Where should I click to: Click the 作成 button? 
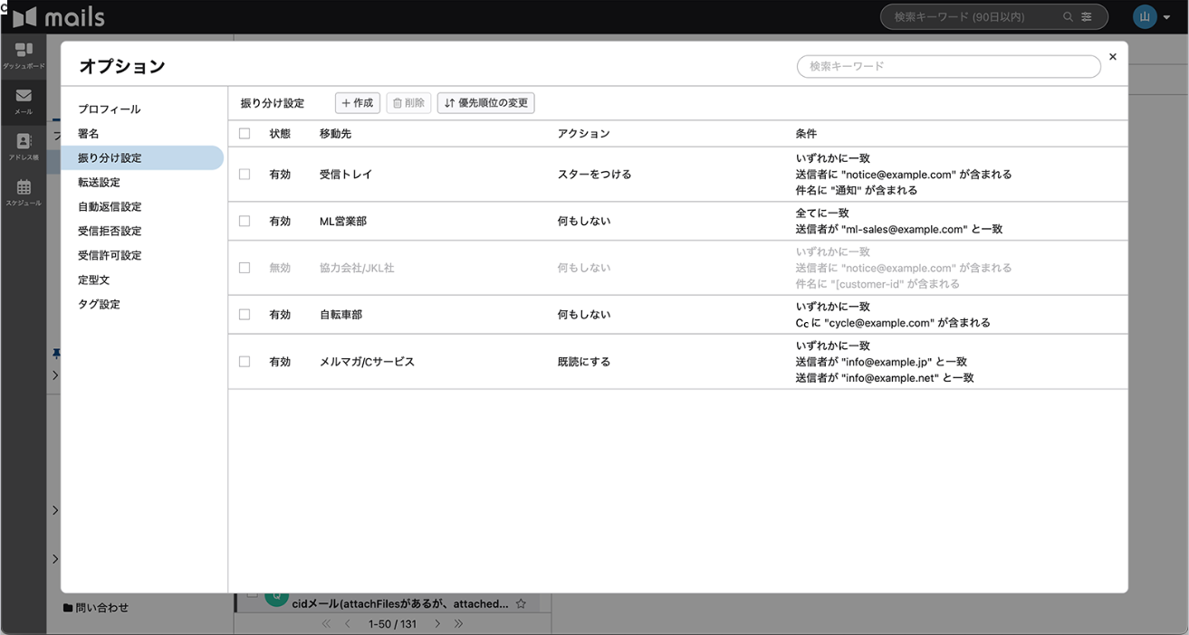pos(358,103)
